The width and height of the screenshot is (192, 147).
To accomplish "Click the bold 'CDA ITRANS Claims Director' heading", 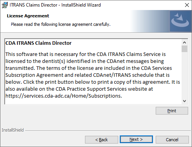I will pos(38,43).
